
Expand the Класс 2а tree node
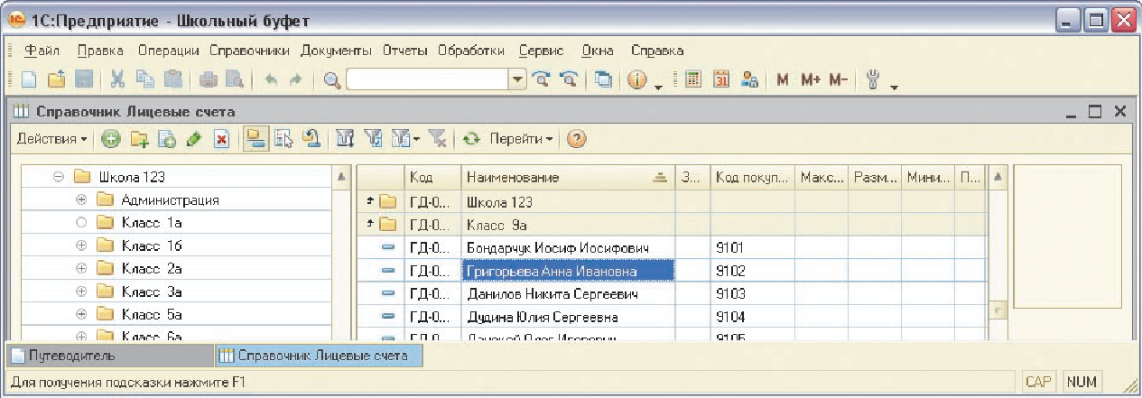81,268
